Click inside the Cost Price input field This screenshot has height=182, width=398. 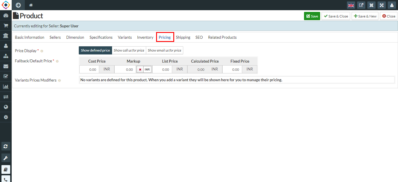point(89,69)
